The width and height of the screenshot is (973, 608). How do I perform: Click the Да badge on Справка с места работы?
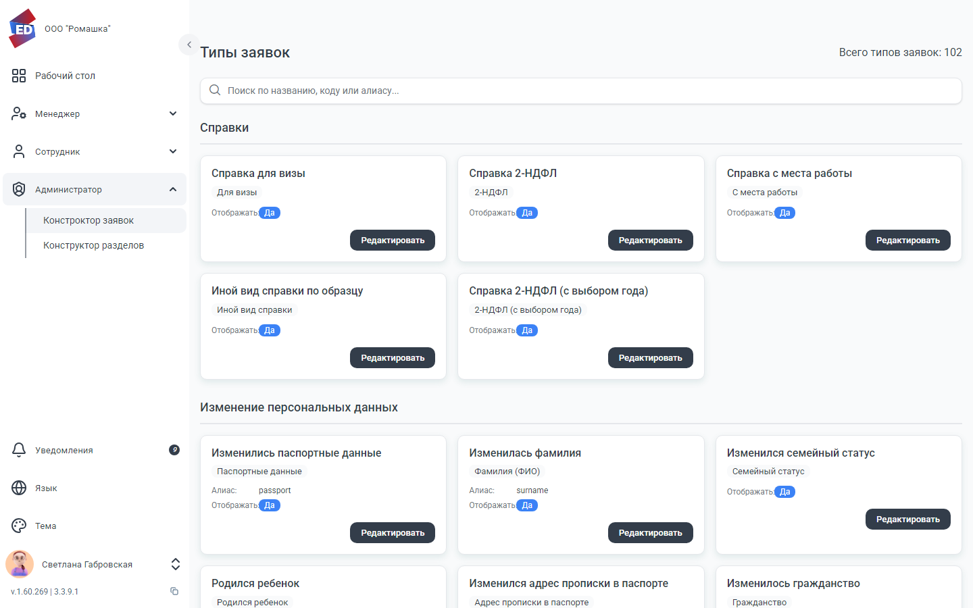click(784, 213)
